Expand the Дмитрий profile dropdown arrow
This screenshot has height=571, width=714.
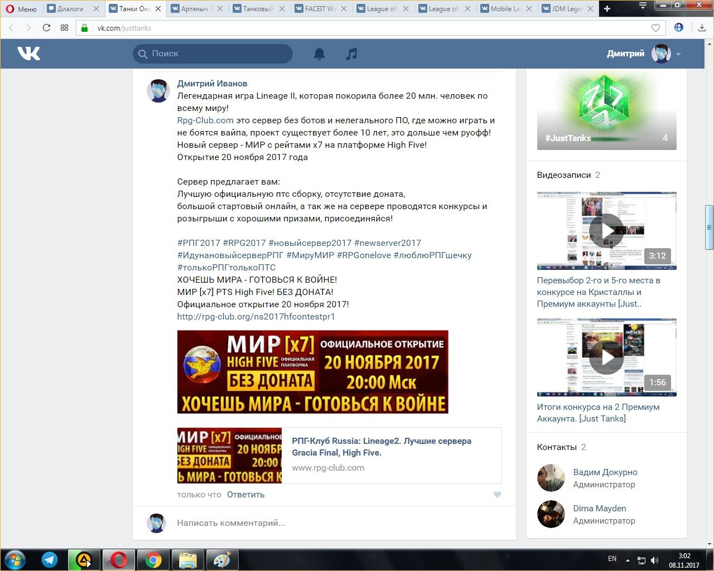(x=678, y=54)
